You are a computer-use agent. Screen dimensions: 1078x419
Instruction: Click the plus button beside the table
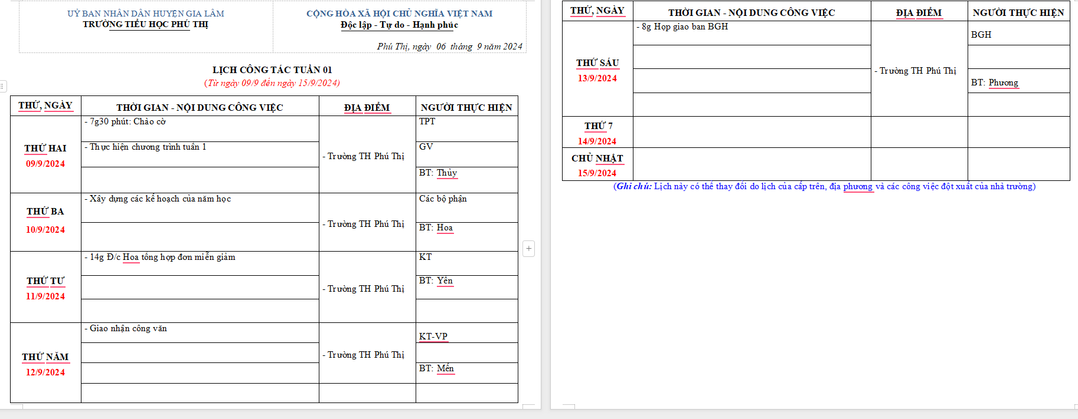(528, 249)
